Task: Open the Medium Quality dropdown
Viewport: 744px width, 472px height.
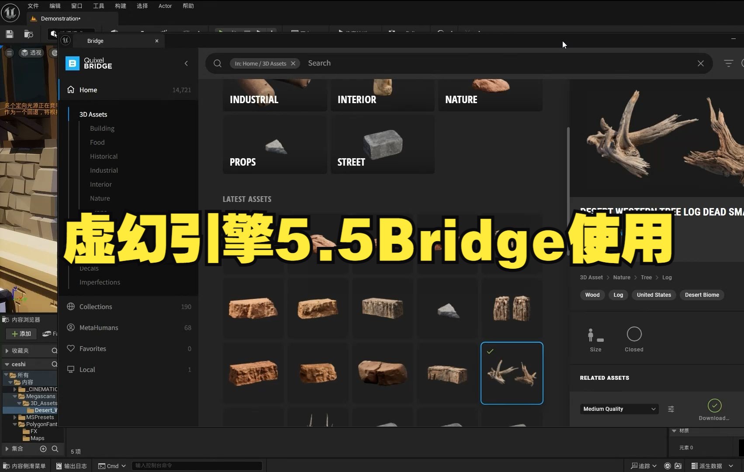Action: pyautogui.click(x=619, y=409)
